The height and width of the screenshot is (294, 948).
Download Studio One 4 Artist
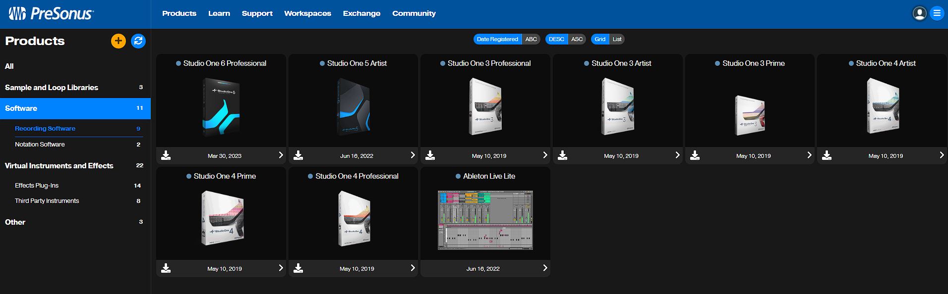(x=827, y=155)
